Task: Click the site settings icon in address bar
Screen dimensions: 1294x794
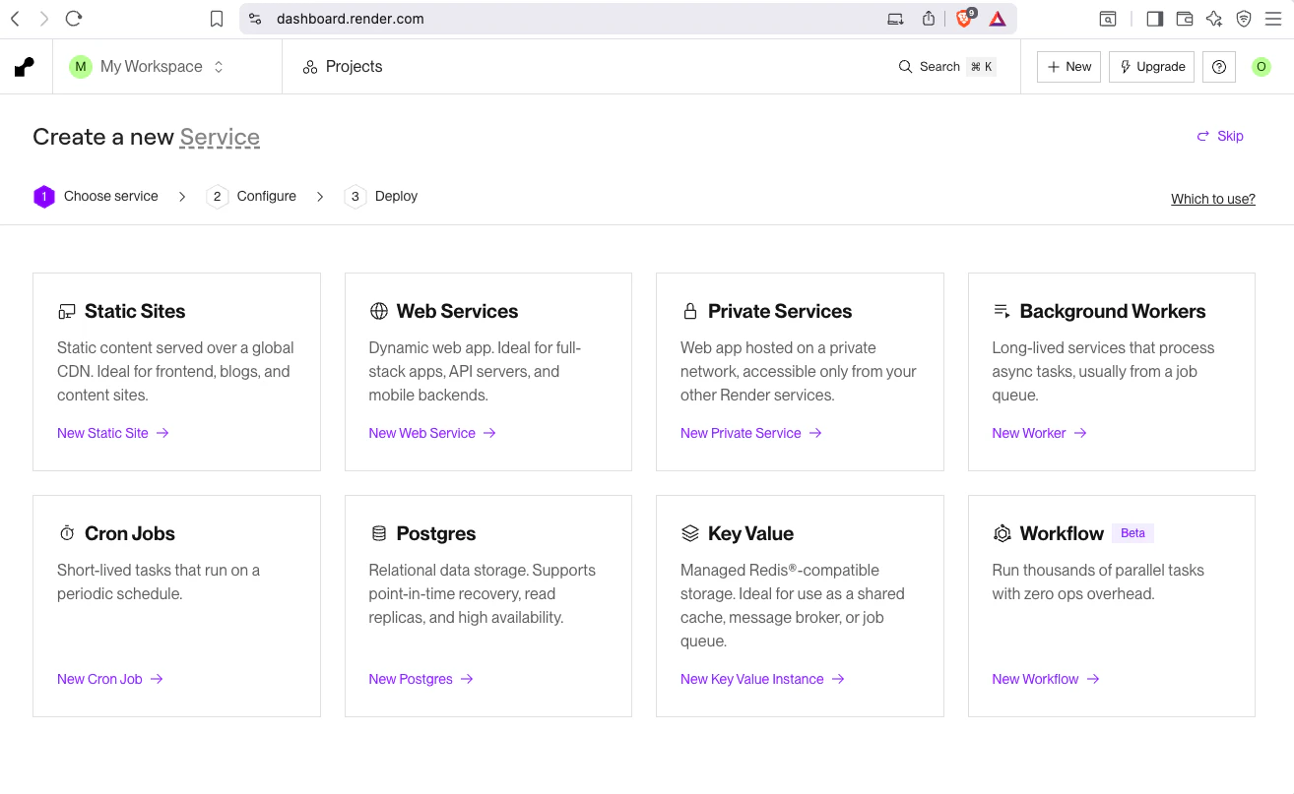Action: [255, 19]
